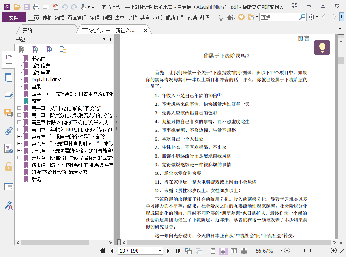Open the Bookmarks side panel icon
The image size is (346, 257).
(x=8, y=59)
